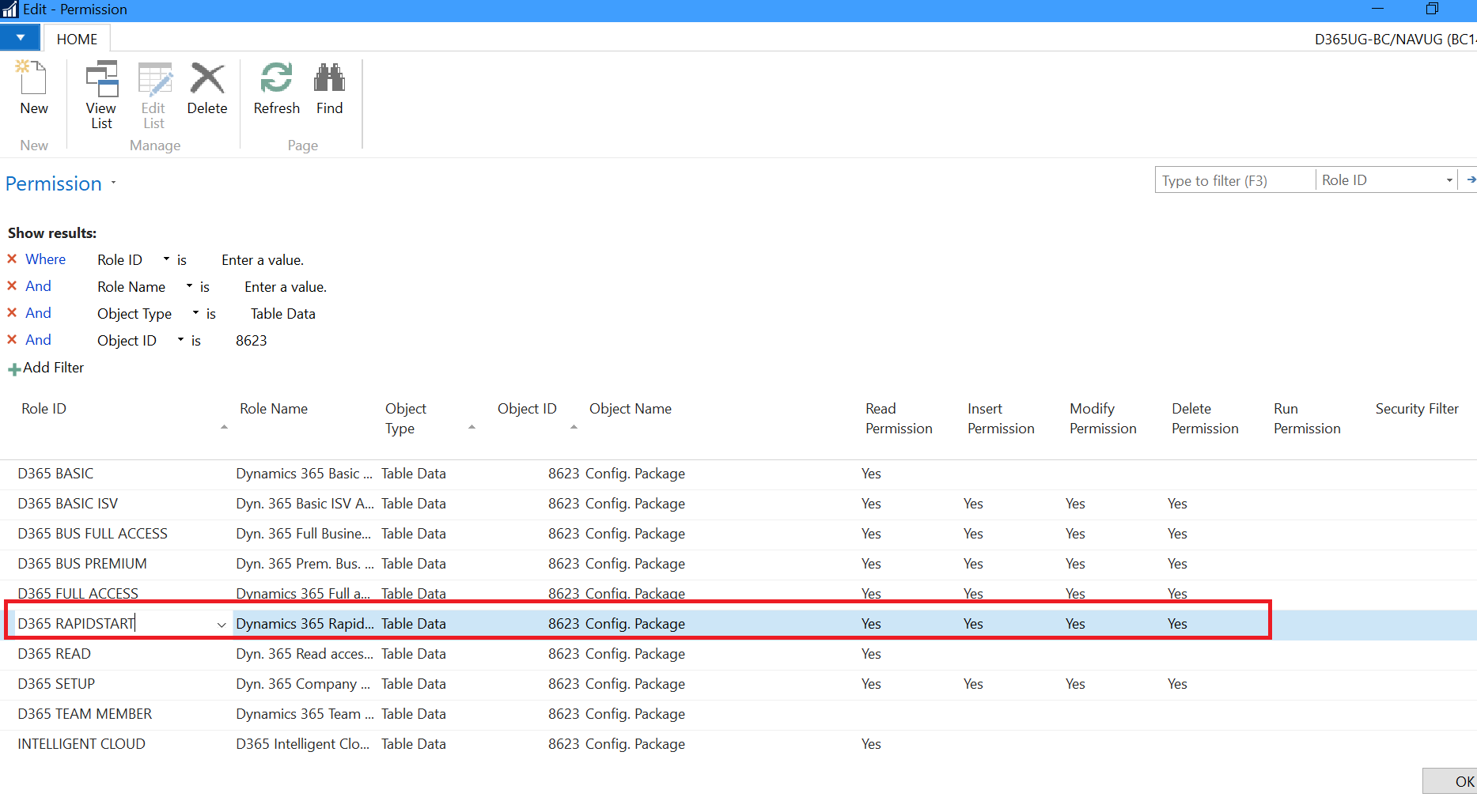
Task: Click the Security Filter column header
Action: point(1417,409)
